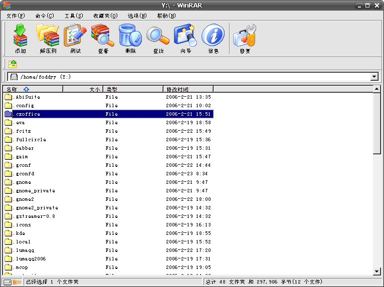Image resolution: width=384 pixels, height=287 pixels.
Task: Sort by 名称 column header
Action: point(33,89)
